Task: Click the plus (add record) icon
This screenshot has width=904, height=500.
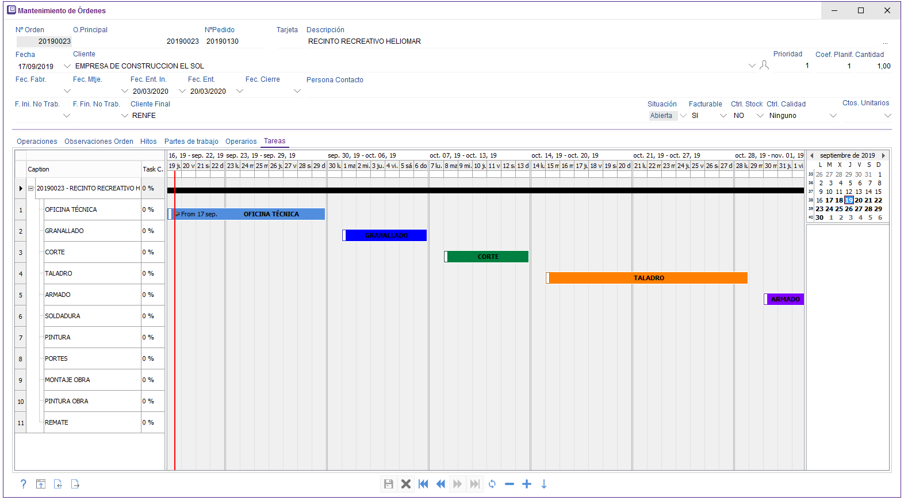Action: [527, 484]
